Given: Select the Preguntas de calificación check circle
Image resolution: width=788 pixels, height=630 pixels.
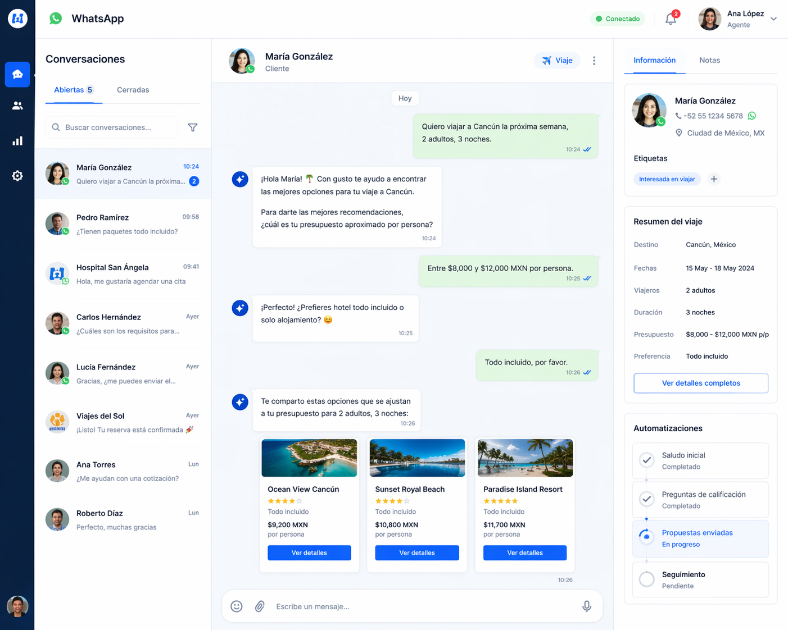Looking at the screenshot, I should coord(647,499).
